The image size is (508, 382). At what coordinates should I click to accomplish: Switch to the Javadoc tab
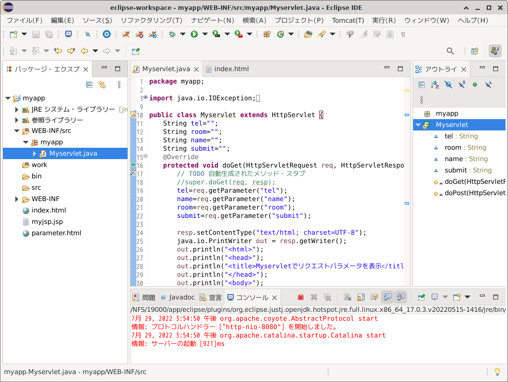coord(177,297)
